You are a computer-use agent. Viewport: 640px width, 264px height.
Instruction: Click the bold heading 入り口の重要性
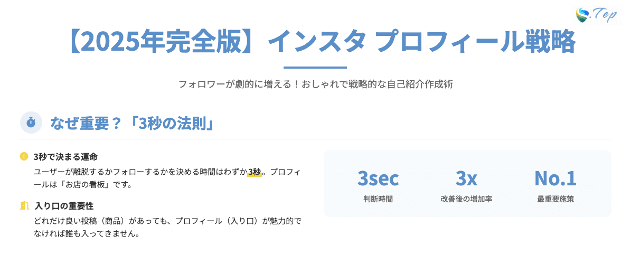click(64, 206)
